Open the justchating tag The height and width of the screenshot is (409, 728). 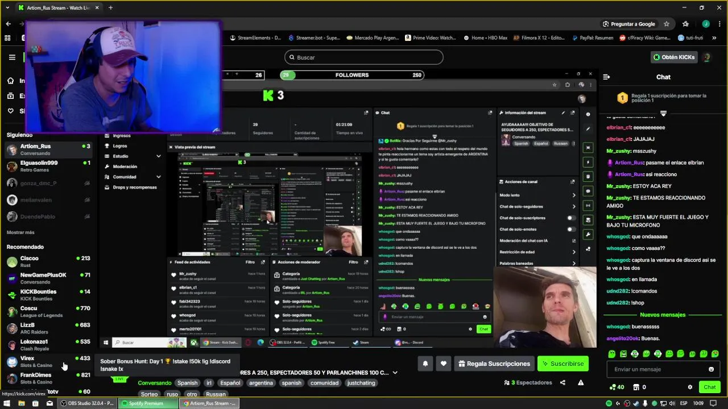pos(361,383)
